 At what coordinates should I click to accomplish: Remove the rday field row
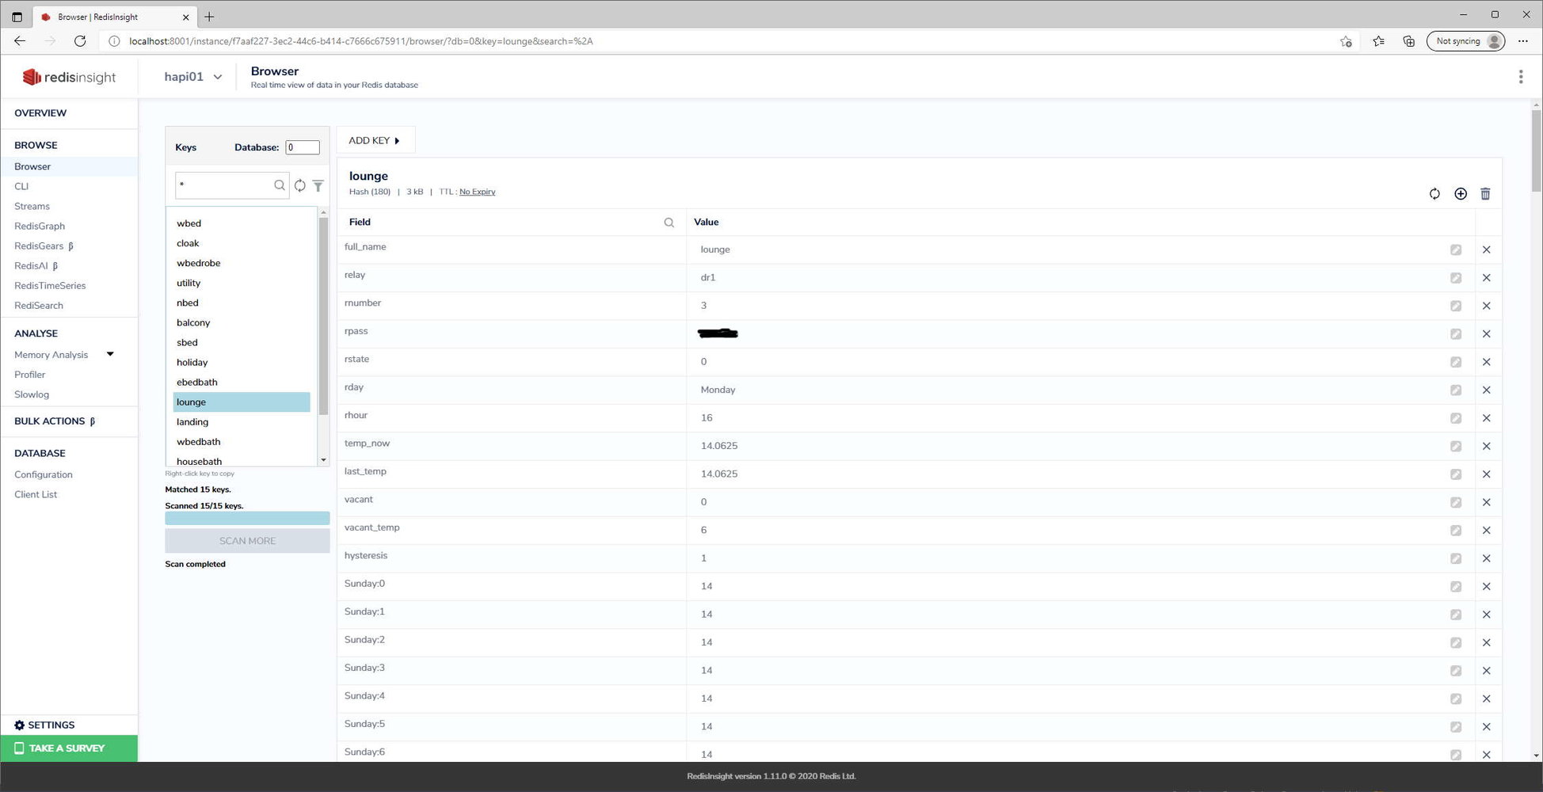click(x=1486, y=390)
